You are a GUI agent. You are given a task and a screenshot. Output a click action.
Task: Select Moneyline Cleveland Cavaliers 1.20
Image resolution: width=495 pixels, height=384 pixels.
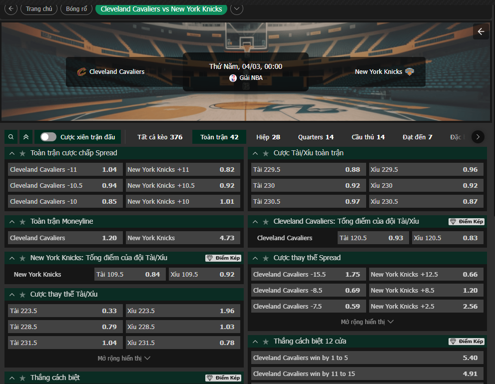(x=65, y=238)
